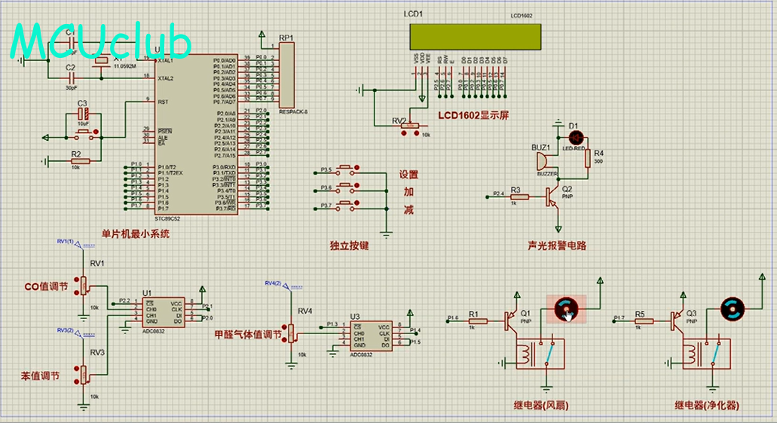Screen dimensions: 777x423
Task: Click the LCD1 green display screen
Action: pos(475,35)
